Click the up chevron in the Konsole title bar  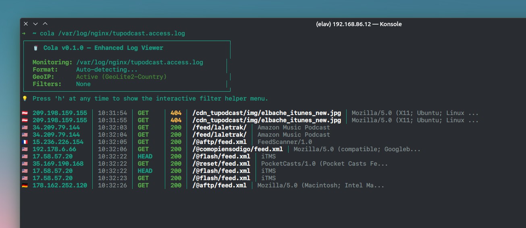pos(45,24)
